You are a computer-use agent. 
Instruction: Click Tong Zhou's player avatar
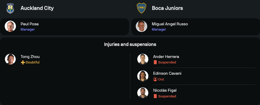click(10, 59)
